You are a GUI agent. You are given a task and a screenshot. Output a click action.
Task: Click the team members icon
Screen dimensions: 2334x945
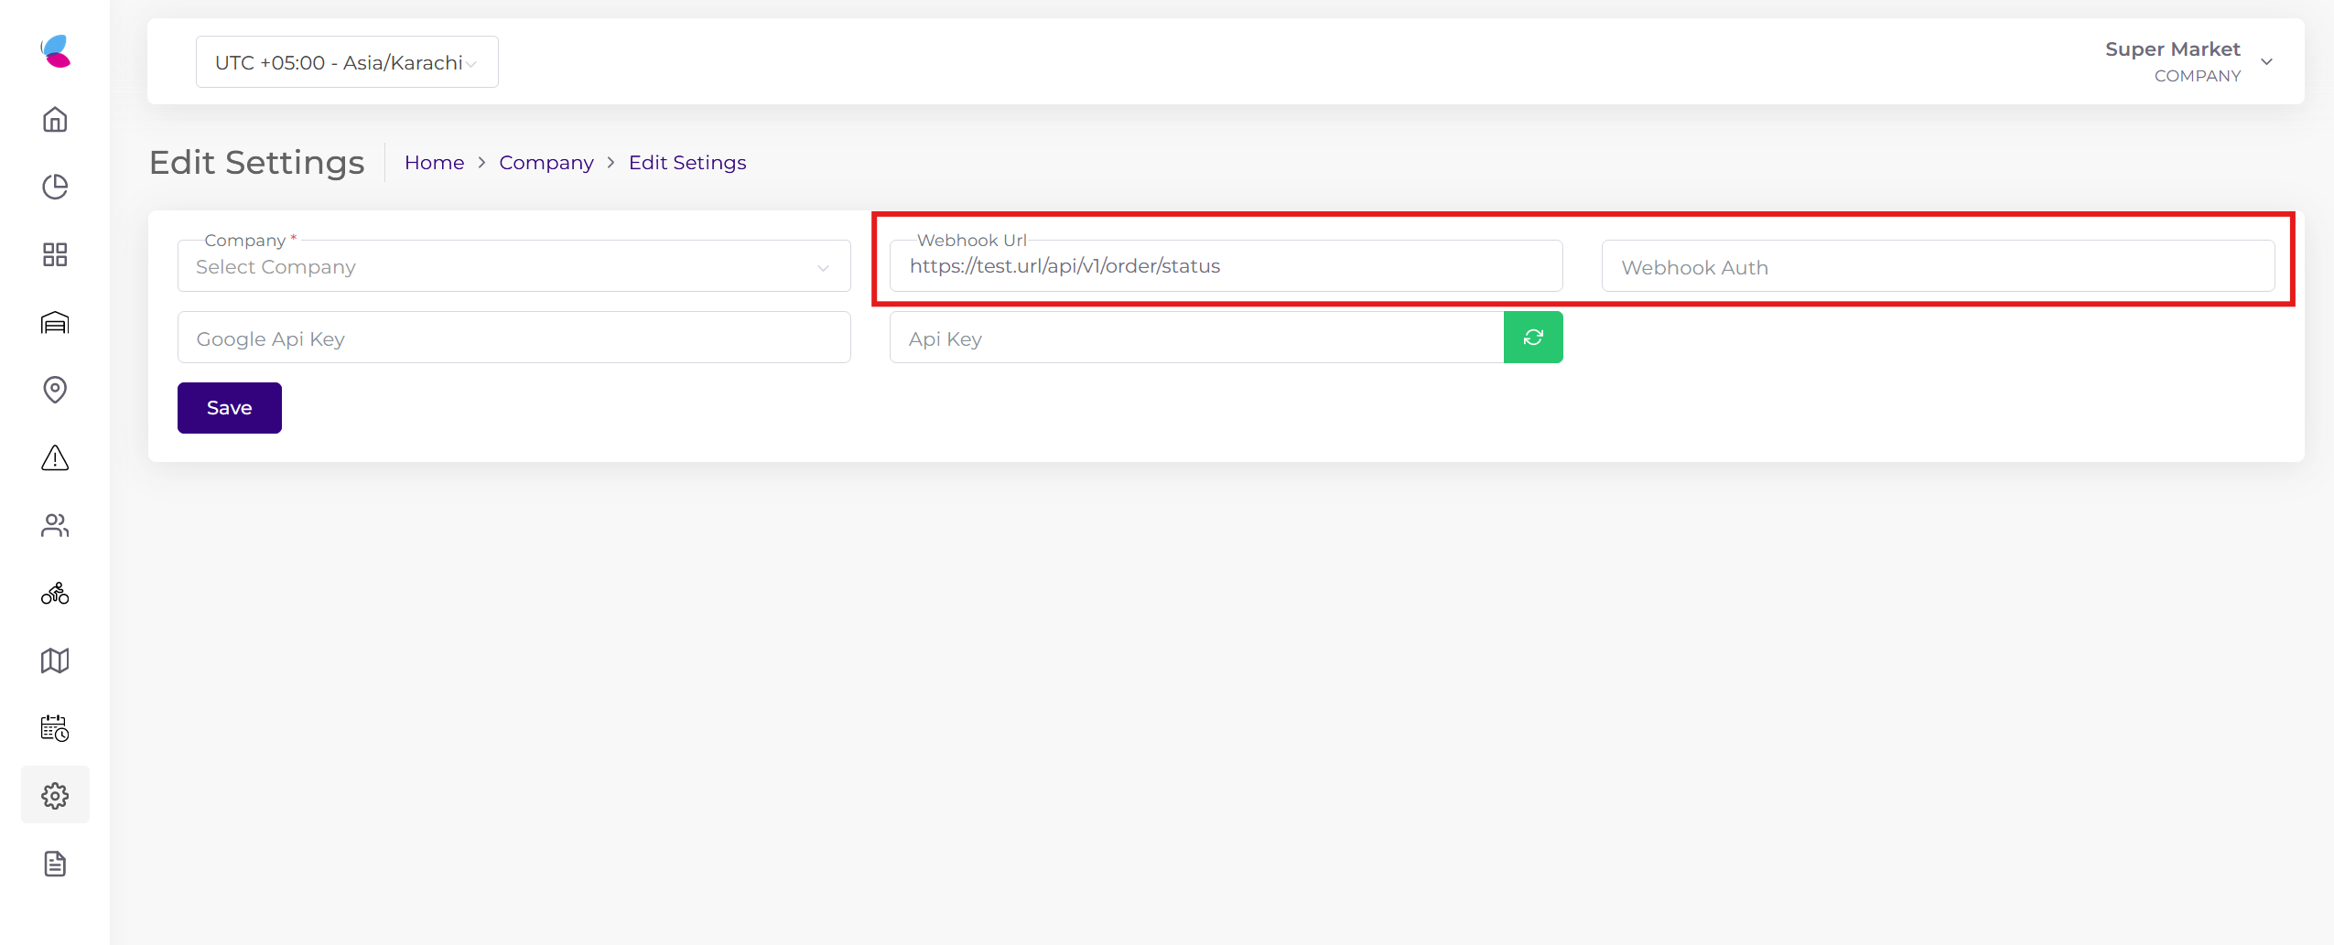[x=55, y=525]
